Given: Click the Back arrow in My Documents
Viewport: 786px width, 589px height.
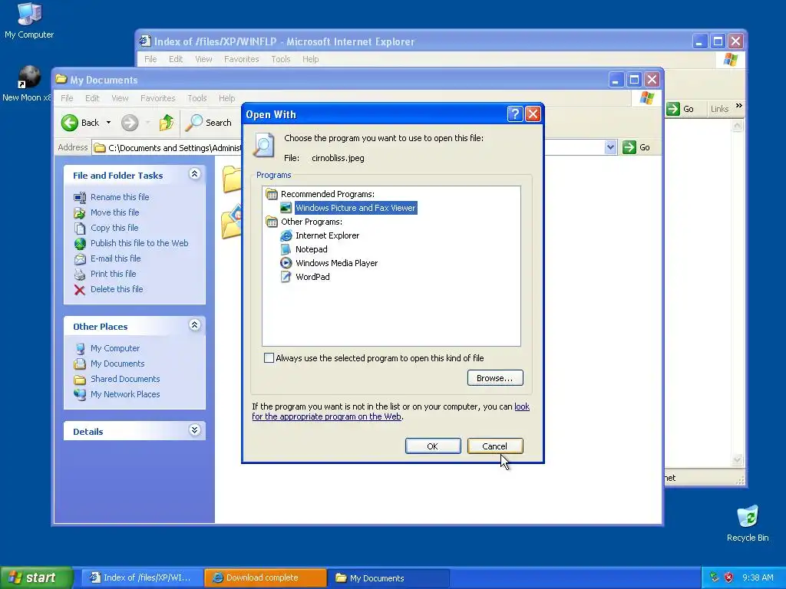Looking at the screenshot, I should tap(81, 123).
